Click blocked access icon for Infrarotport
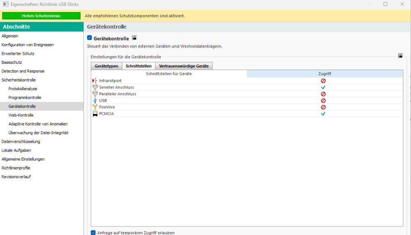The height and width of the screenshot is (235, 411). (323, 81)
